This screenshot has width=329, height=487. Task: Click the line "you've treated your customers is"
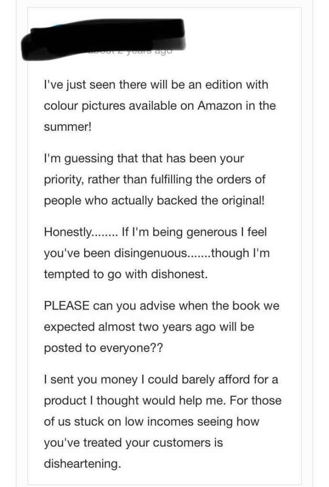pos(133,443)
